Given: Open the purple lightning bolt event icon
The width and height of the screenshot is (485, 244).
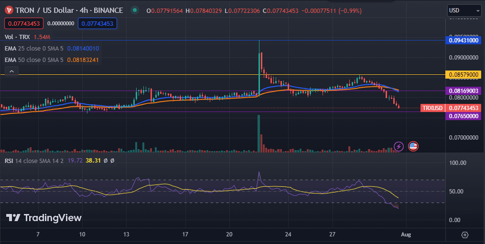Looking at the screenshot, I should (x=399, y=146).
